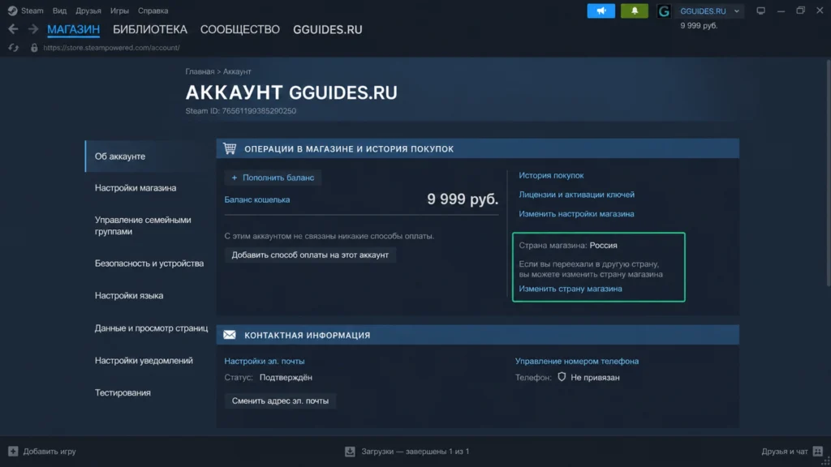
Task: Open the GGUIDES.RU profile tab
Action: (x=328, y=30)
